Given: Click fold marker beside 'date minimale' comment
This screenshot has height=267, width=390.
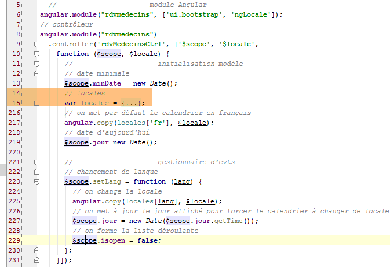Looking at the screenshot, I should (37, 73).
